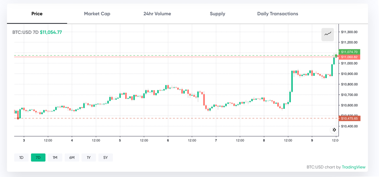
Task: Open the Price tab
Action: tap(37, 14)
